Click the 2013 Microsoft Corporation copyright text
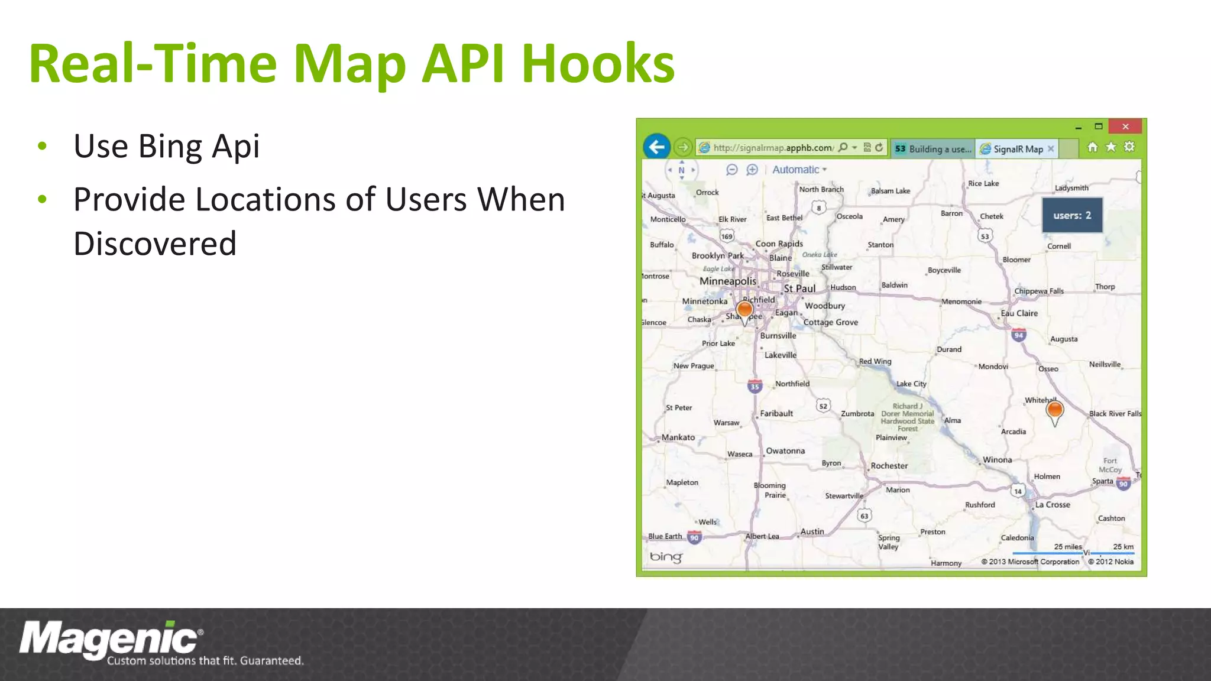 (x=1030, y=562)
